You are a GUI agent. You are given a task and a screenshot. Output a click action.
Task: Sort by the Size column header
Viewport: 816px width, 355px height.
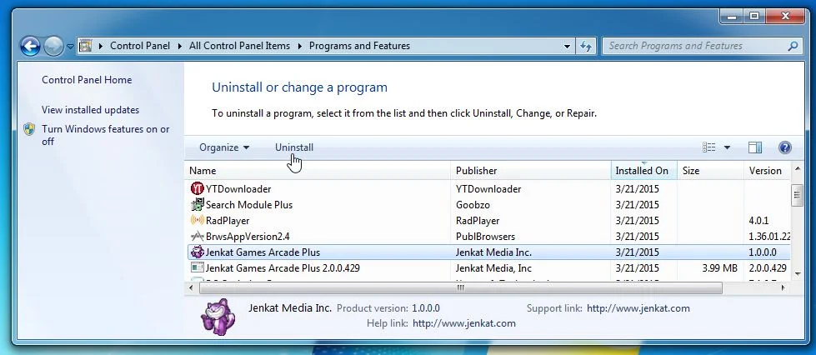tap(710, 170)
